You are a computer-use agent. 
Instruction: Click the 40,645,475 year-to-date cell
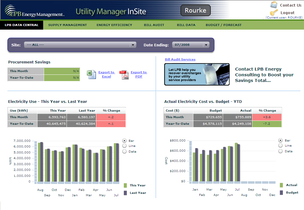coord(52,124)
